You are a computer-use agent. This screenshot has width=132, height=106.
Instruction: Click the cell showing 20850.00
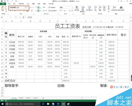pos(66,81)
